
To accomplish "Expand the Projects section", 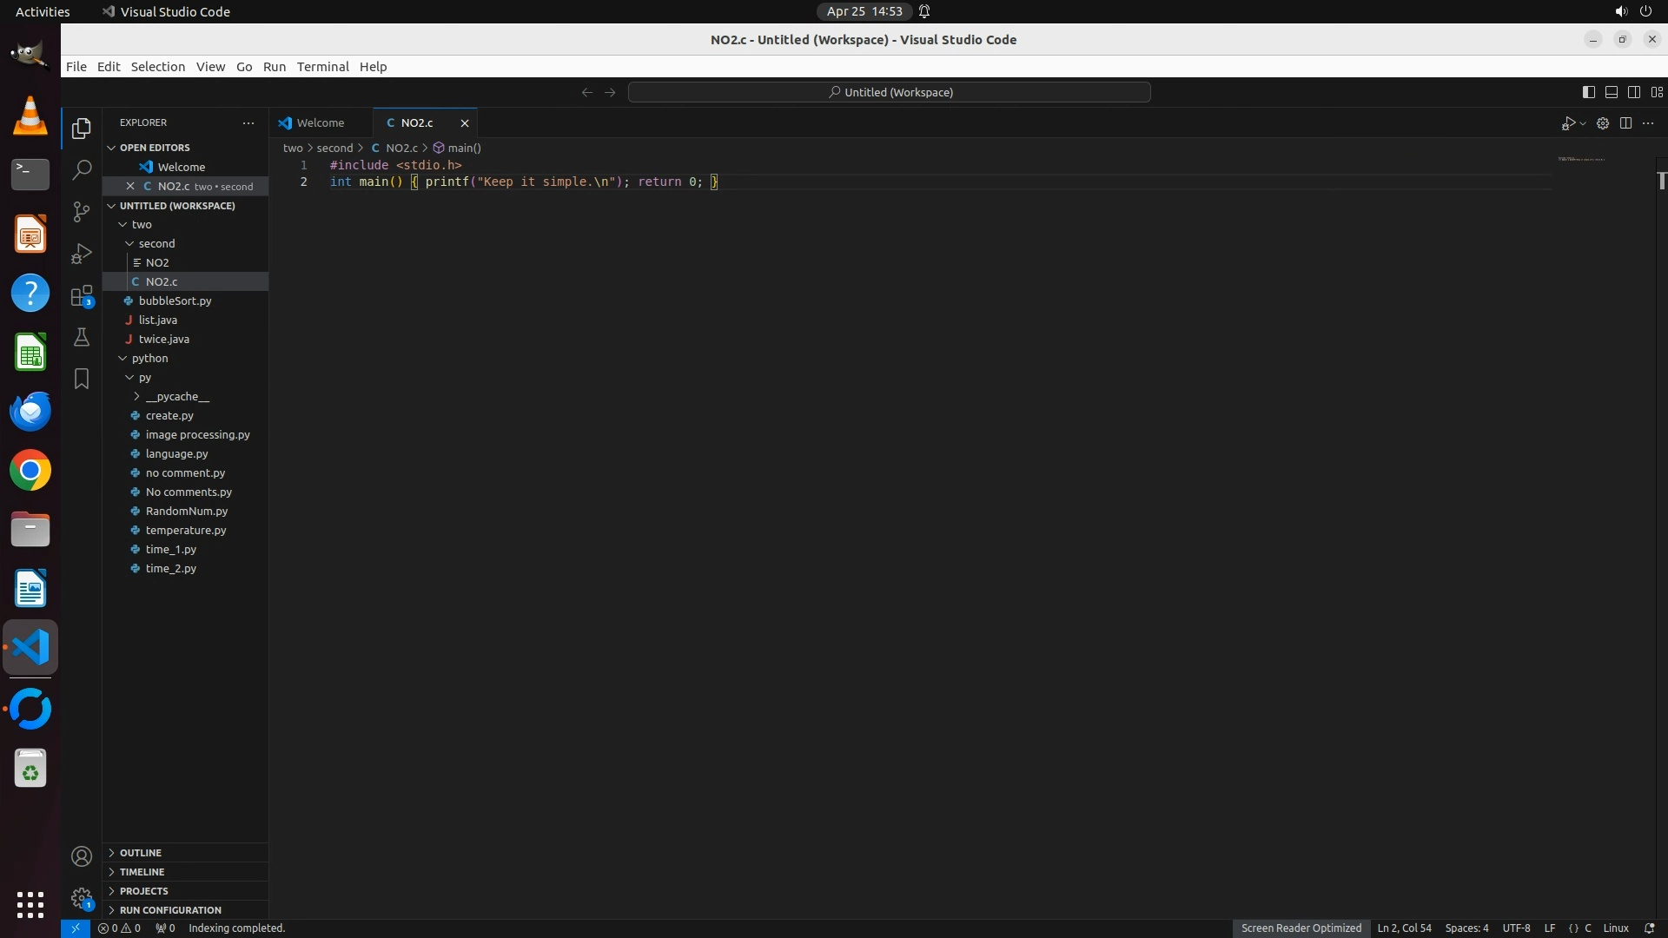I will click(185, 891).
